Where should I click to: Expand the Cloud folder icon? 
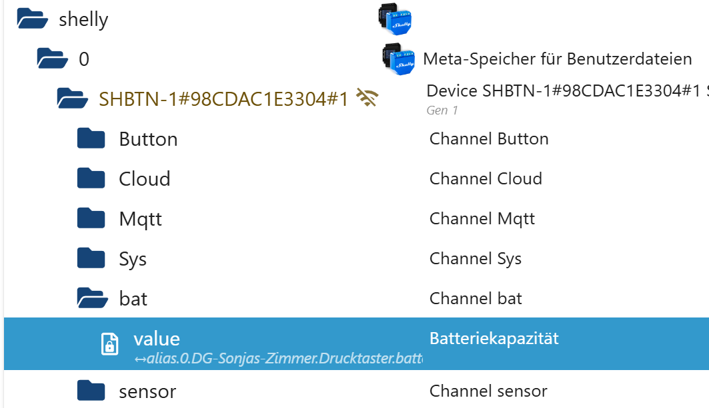(x=91, y=179)
